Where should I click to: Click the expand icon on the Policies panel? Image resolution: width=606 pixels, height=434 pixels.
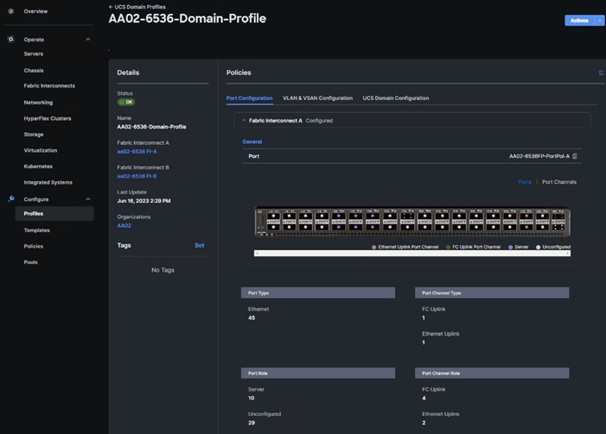(601, 72)
